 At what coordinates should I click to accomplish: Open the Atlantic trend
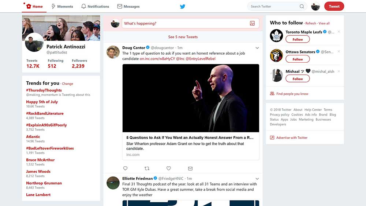(x=33, y=137)
